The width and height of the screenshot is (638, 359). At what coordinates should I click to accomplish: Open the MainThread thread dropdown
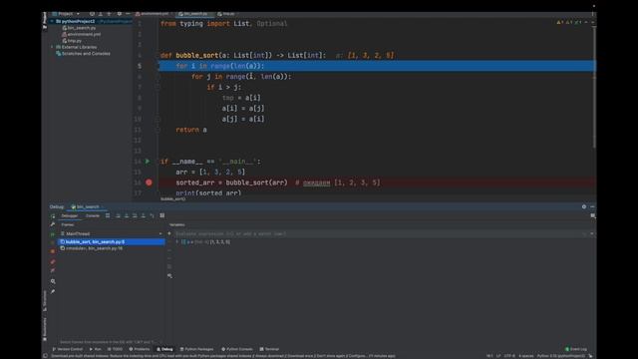click(111, 233)
